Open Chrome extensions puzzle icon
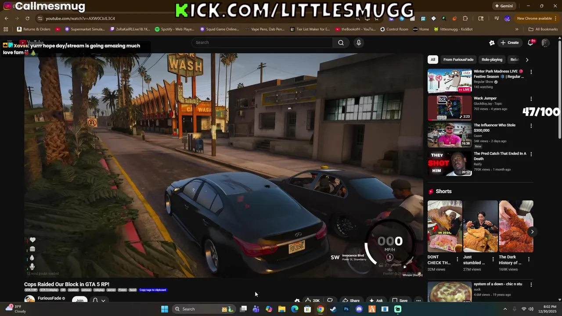The image size is (562, 316). (x=465, y=18)
